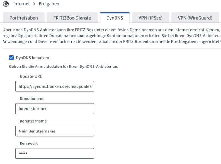This screenshot has width=221, height=164.
Task: Click the Kennwort field label
Action: [x=28, y=143]
